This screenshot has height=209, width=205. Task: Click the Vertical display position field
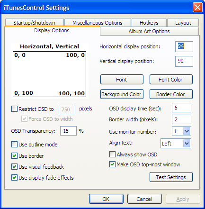(x=184, y=61)
